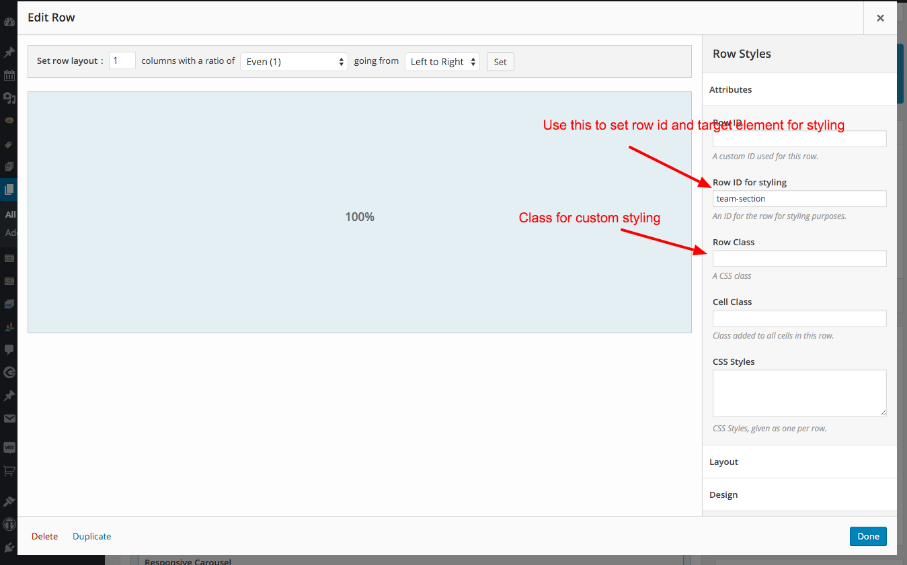The height and width of the screenshot is (565, 907).
Task: Click the Media library icon in sidebar
Action: (9, 97)
